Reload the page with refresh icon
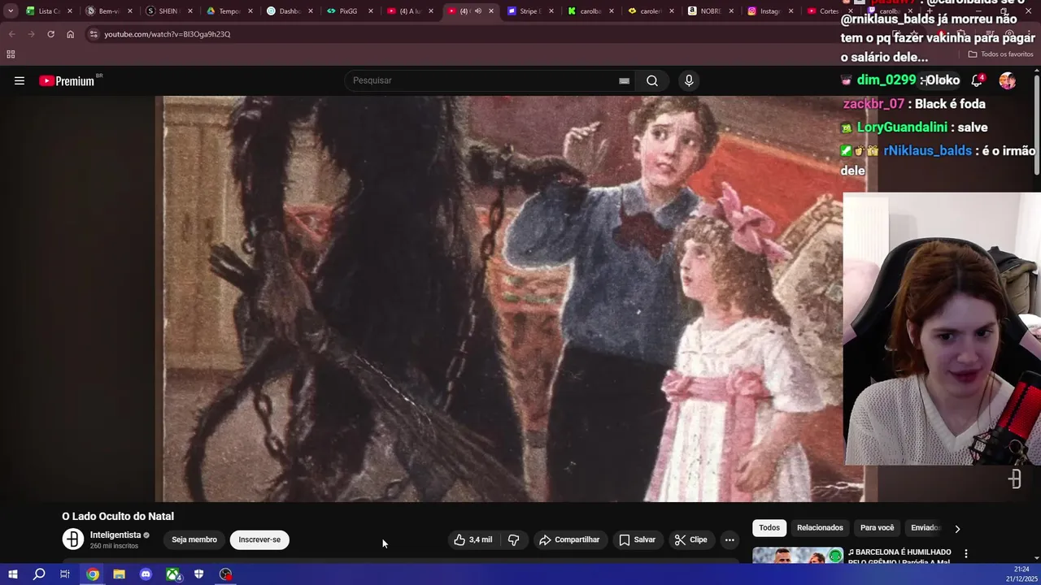1041x585 pixels. [50, 34]
